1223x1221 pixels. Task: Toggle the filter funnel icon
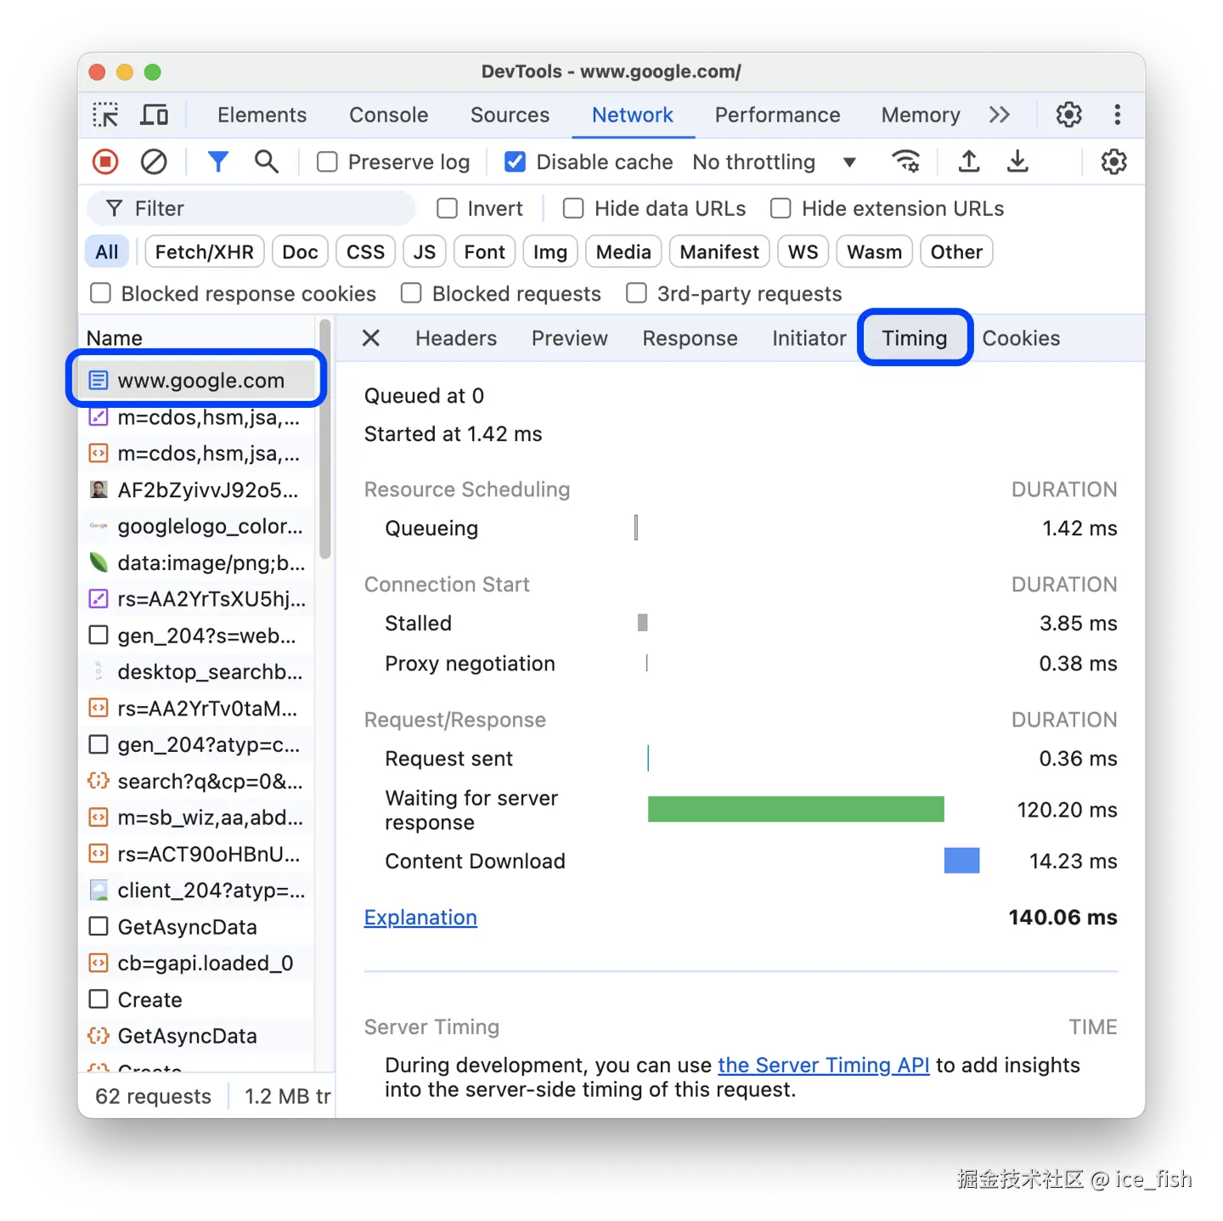218,161
